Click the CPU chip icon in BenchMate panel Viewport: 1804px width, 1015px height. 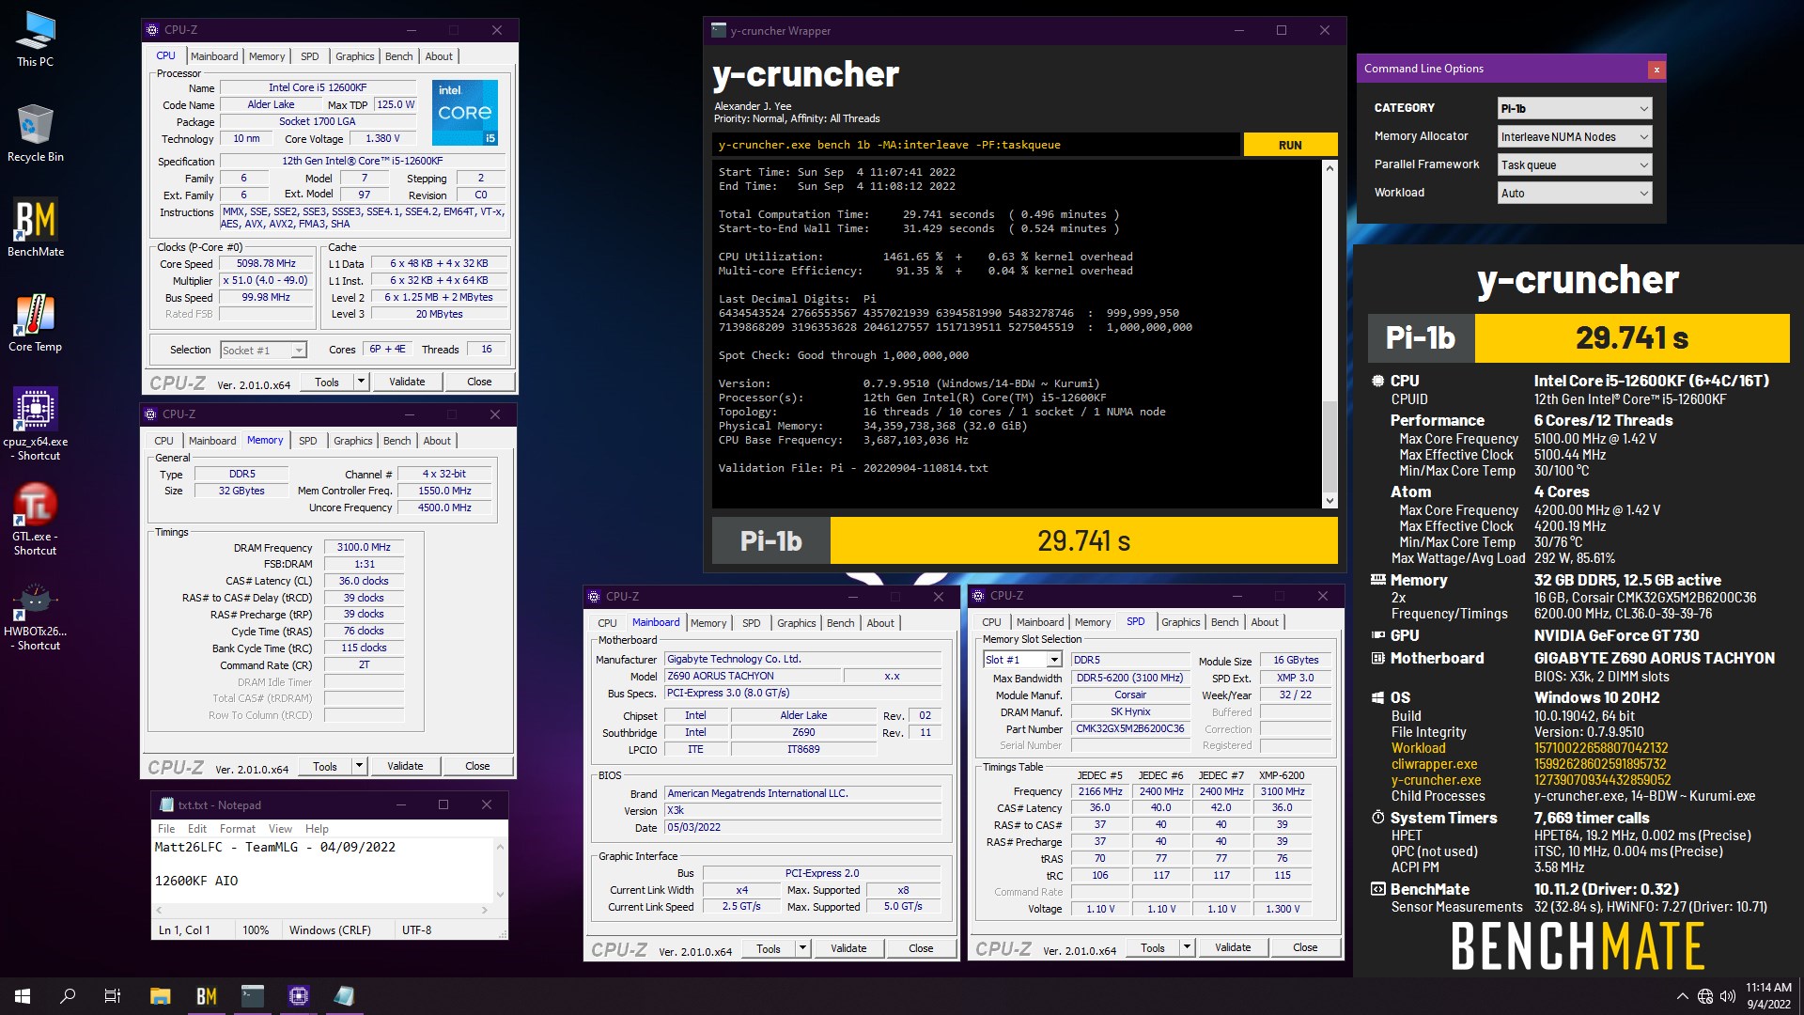(1378, 381)
